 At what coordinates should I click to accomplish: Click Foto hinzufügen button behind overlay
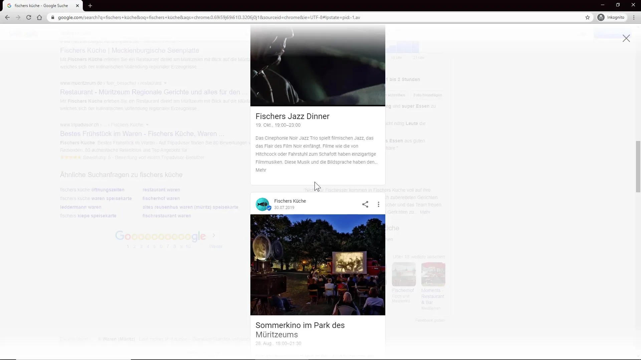(428, 95)
